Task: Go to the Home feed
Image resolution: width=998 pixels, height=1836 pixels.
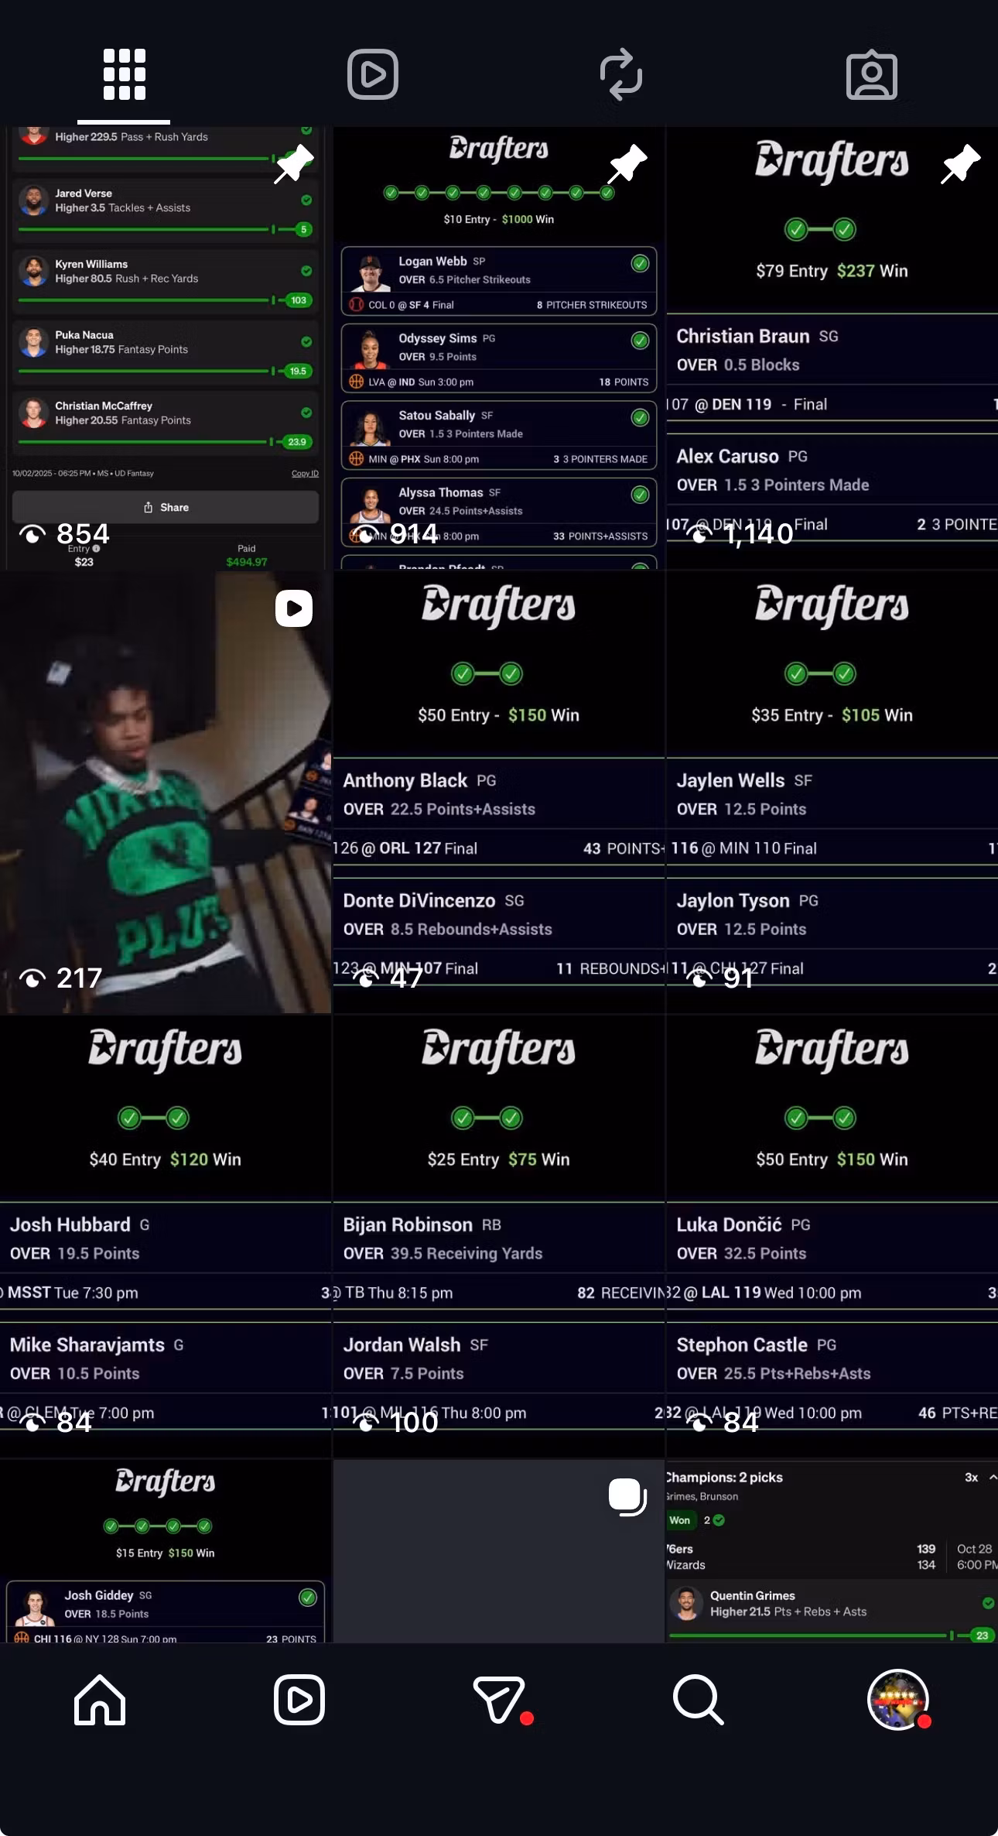Action: point(100,1700)
